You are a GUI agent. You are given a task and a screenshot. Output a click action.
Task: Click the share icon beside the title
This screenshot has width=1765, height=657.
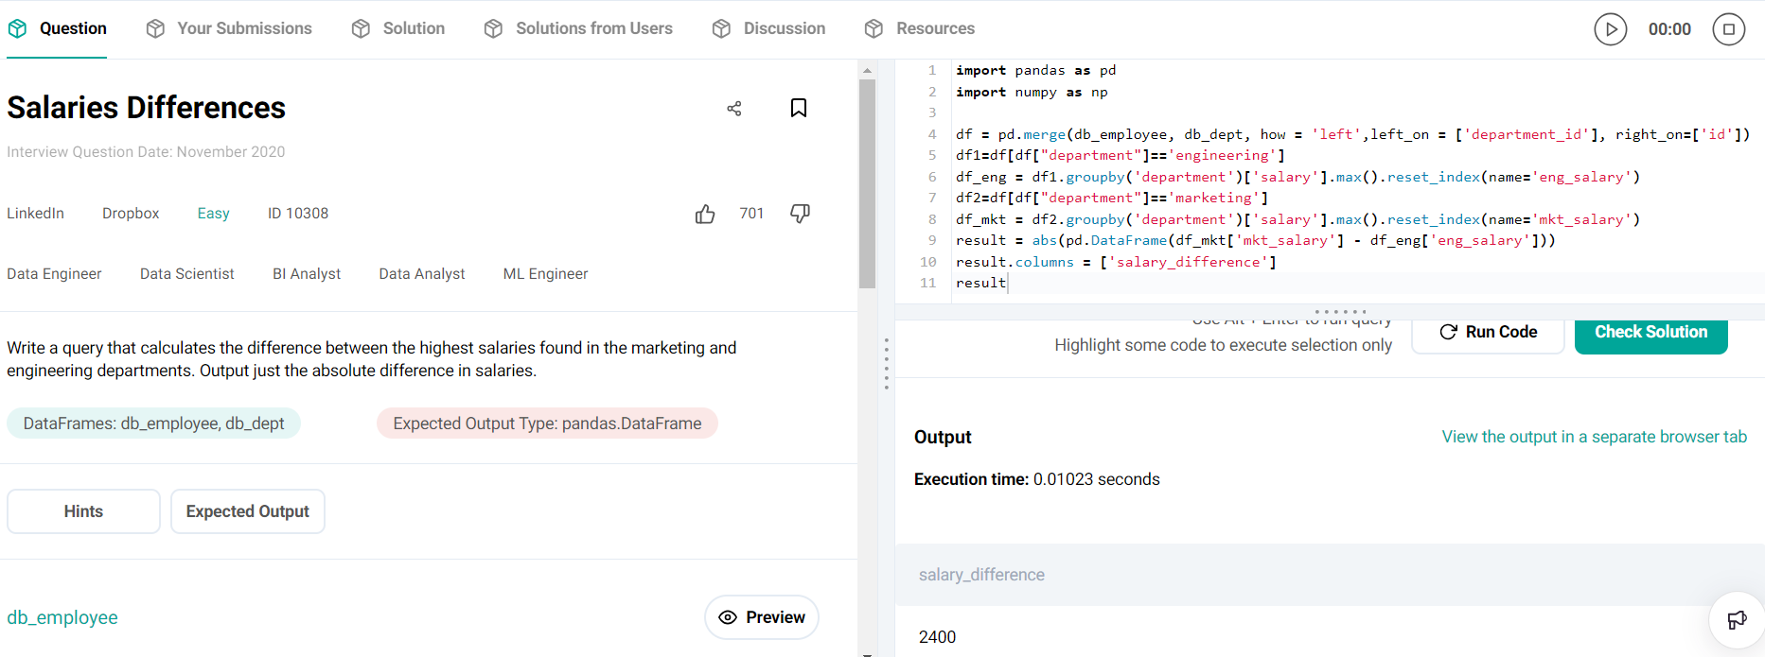[734, 109]
